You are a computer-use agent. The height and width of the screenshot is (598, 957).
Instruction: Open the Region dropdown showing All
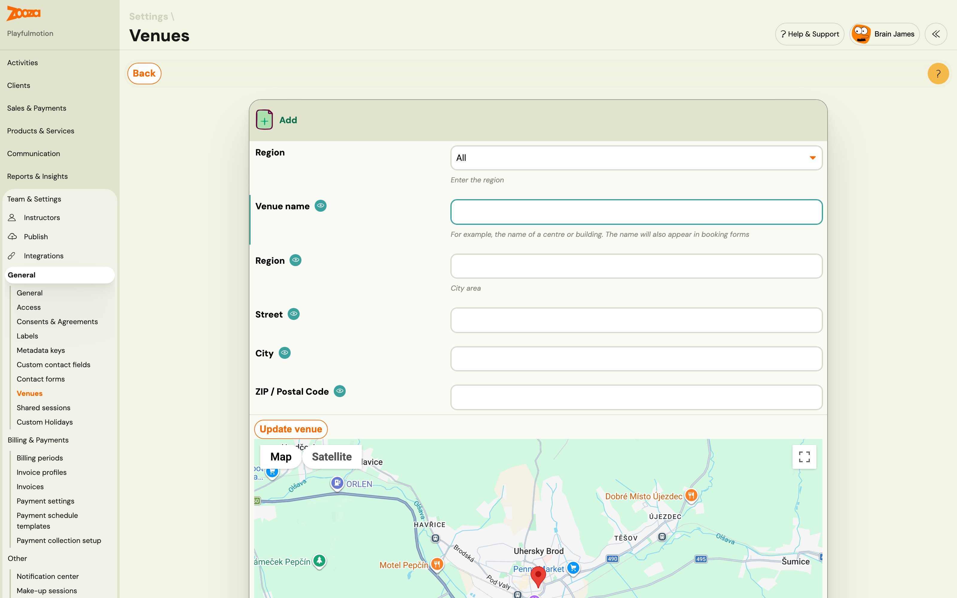click(636, 158)
